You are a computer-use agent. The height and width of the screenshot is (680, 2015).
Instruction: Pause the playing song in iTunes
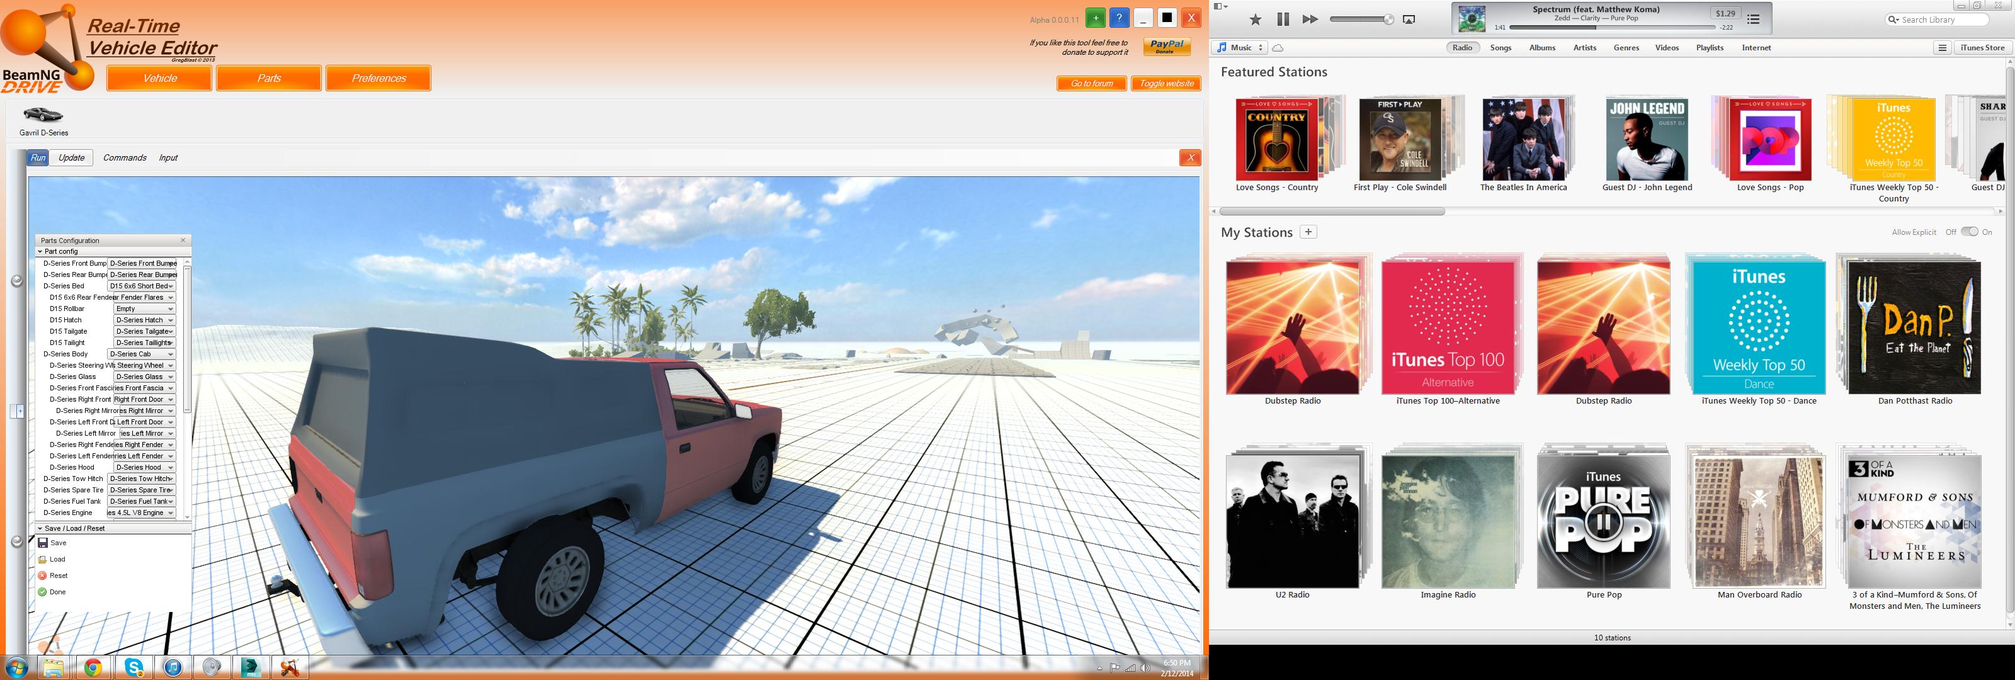coord(1283,20)
